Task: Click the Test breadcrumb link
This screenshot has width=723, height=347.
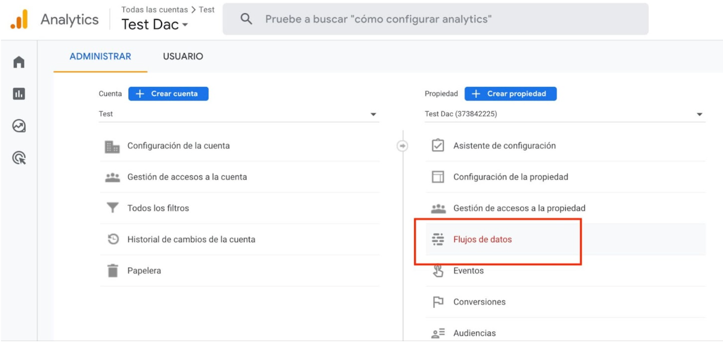Action: pos(206,10)
